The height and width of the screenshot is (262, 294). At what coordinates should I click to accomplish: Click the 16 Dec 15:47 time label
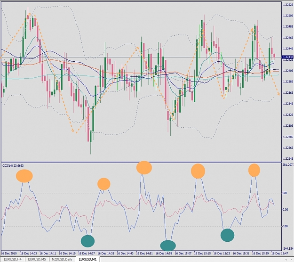(279, 254)
